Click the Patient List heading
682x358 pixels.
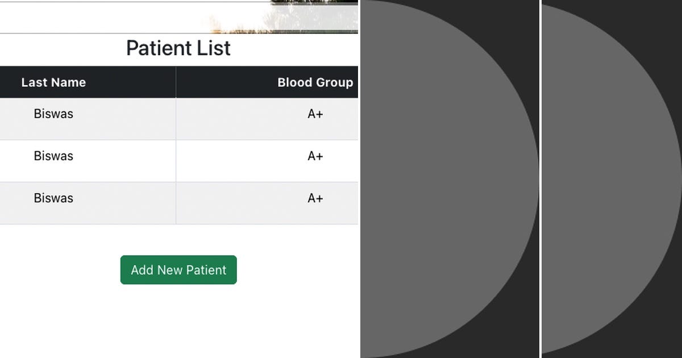point(178,48)
